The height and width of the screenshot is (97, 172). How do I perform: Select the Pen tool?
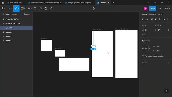point(29,8)
